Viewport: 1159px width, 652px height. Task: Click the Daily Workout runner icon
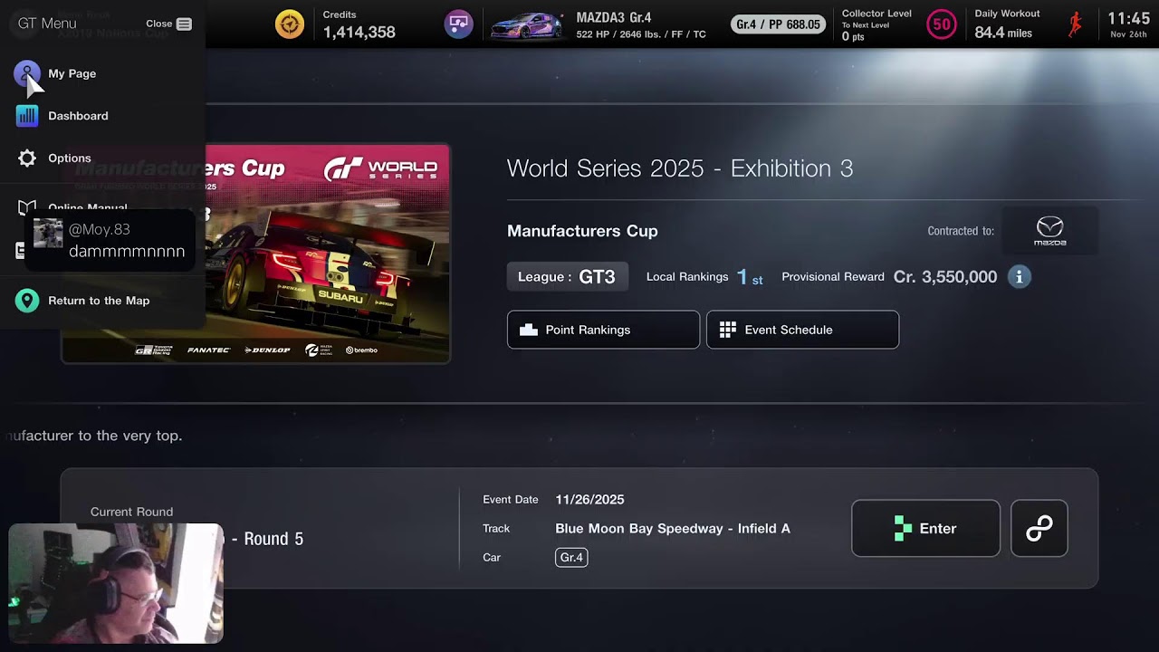coord(1075,24)
